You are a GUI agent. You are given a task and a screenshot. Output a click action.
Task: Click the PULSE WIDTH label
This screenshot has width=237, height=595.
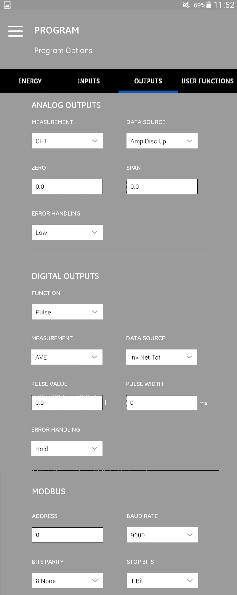coord(145,384)
